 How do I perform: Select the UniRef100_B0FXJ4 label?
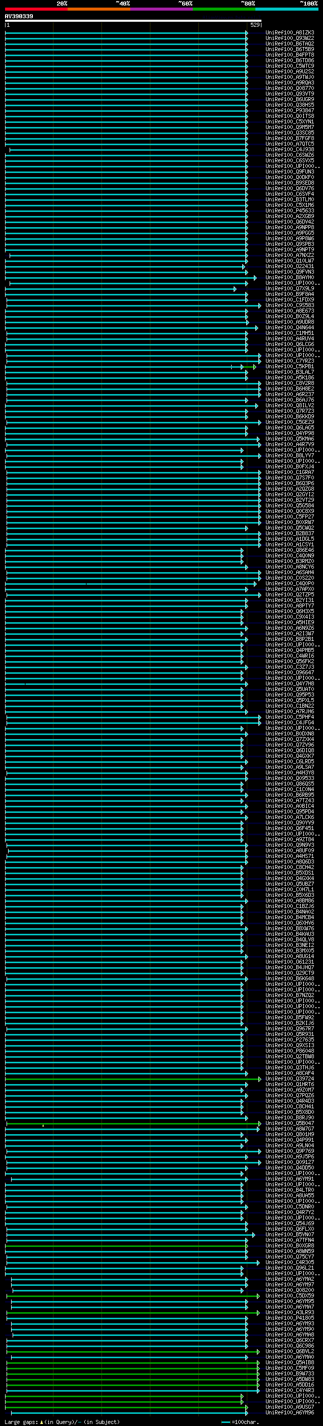click(x=290, y=467)
